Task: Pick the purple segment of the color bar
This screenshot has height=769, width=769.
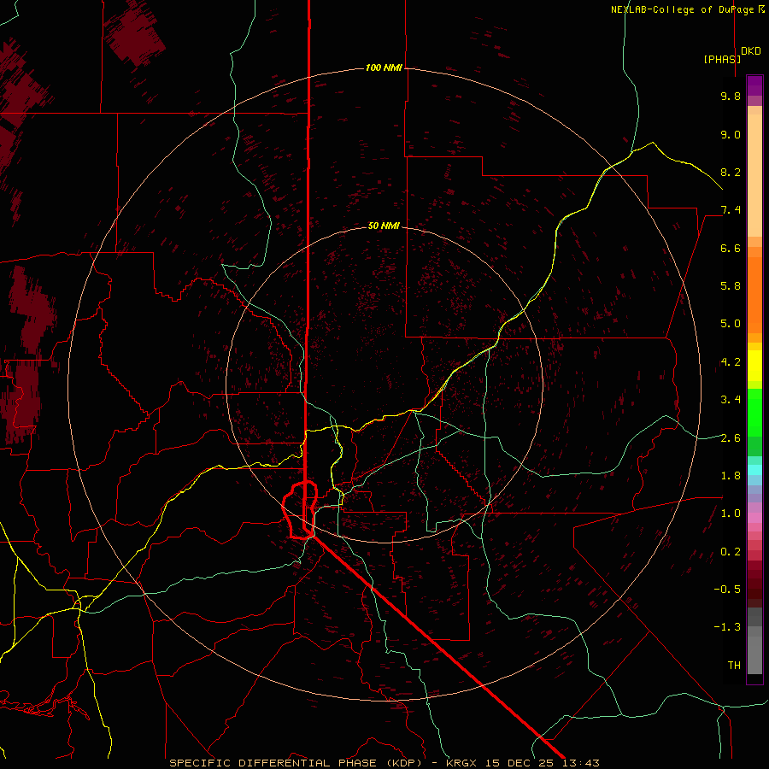Action: (x=754, y=85)
